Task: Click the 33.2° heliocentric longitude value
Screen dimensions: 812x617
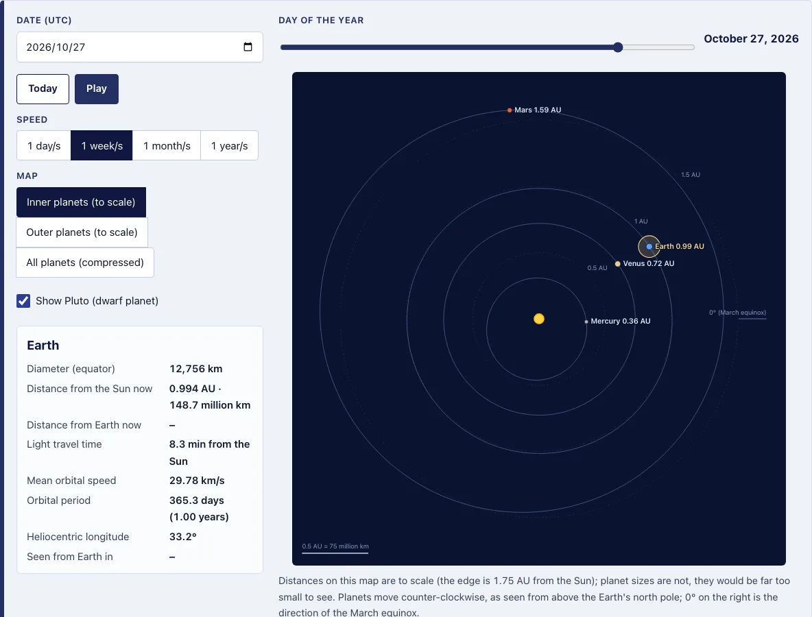Action: coord(183,536)
